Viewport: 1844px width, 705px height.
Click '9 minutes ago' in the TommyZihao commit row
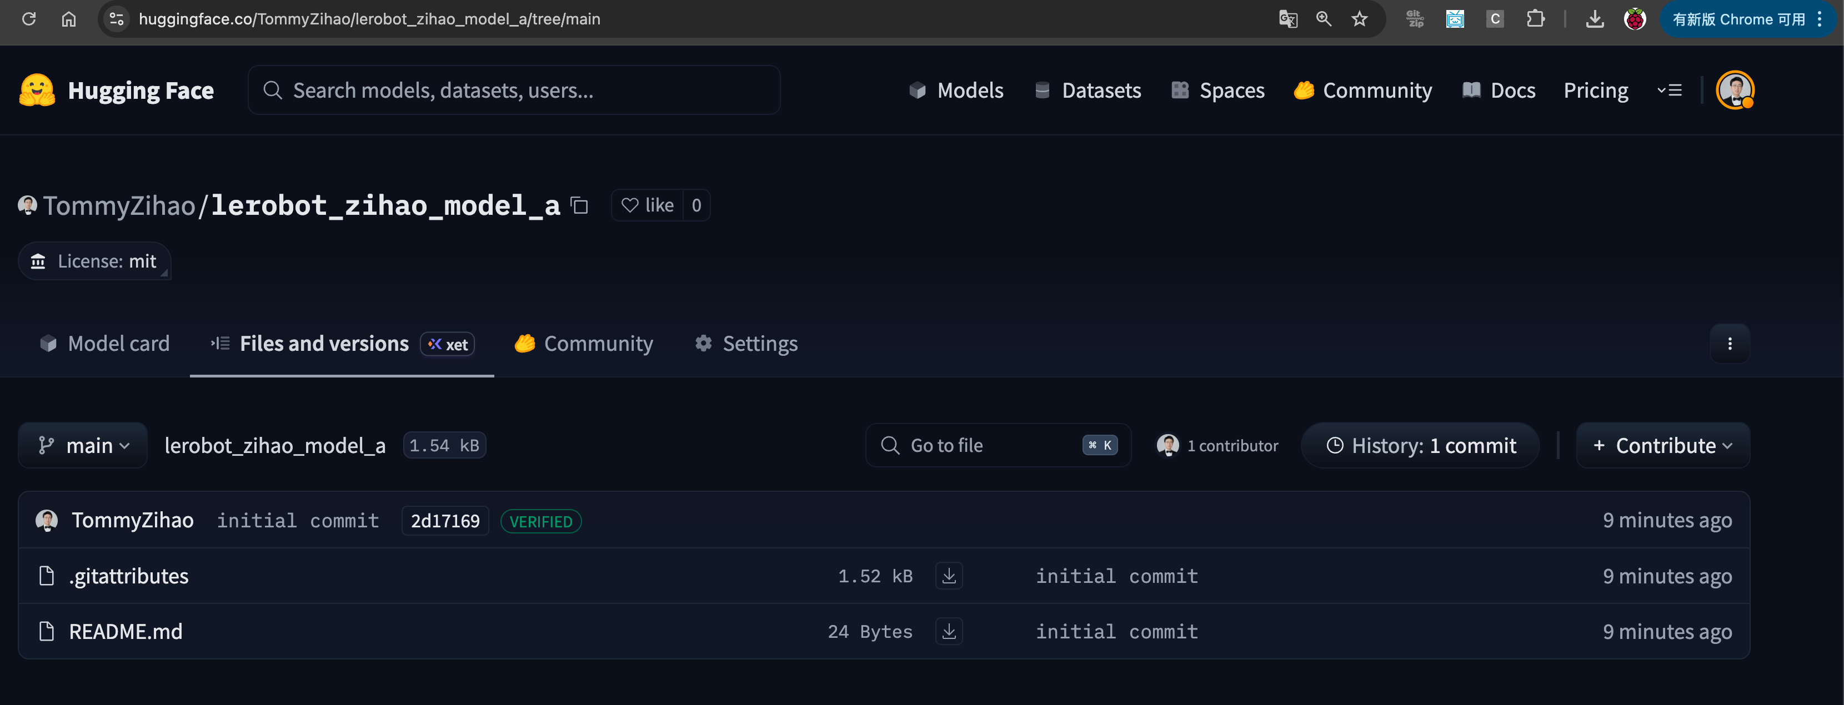[x=1667, y=520]
